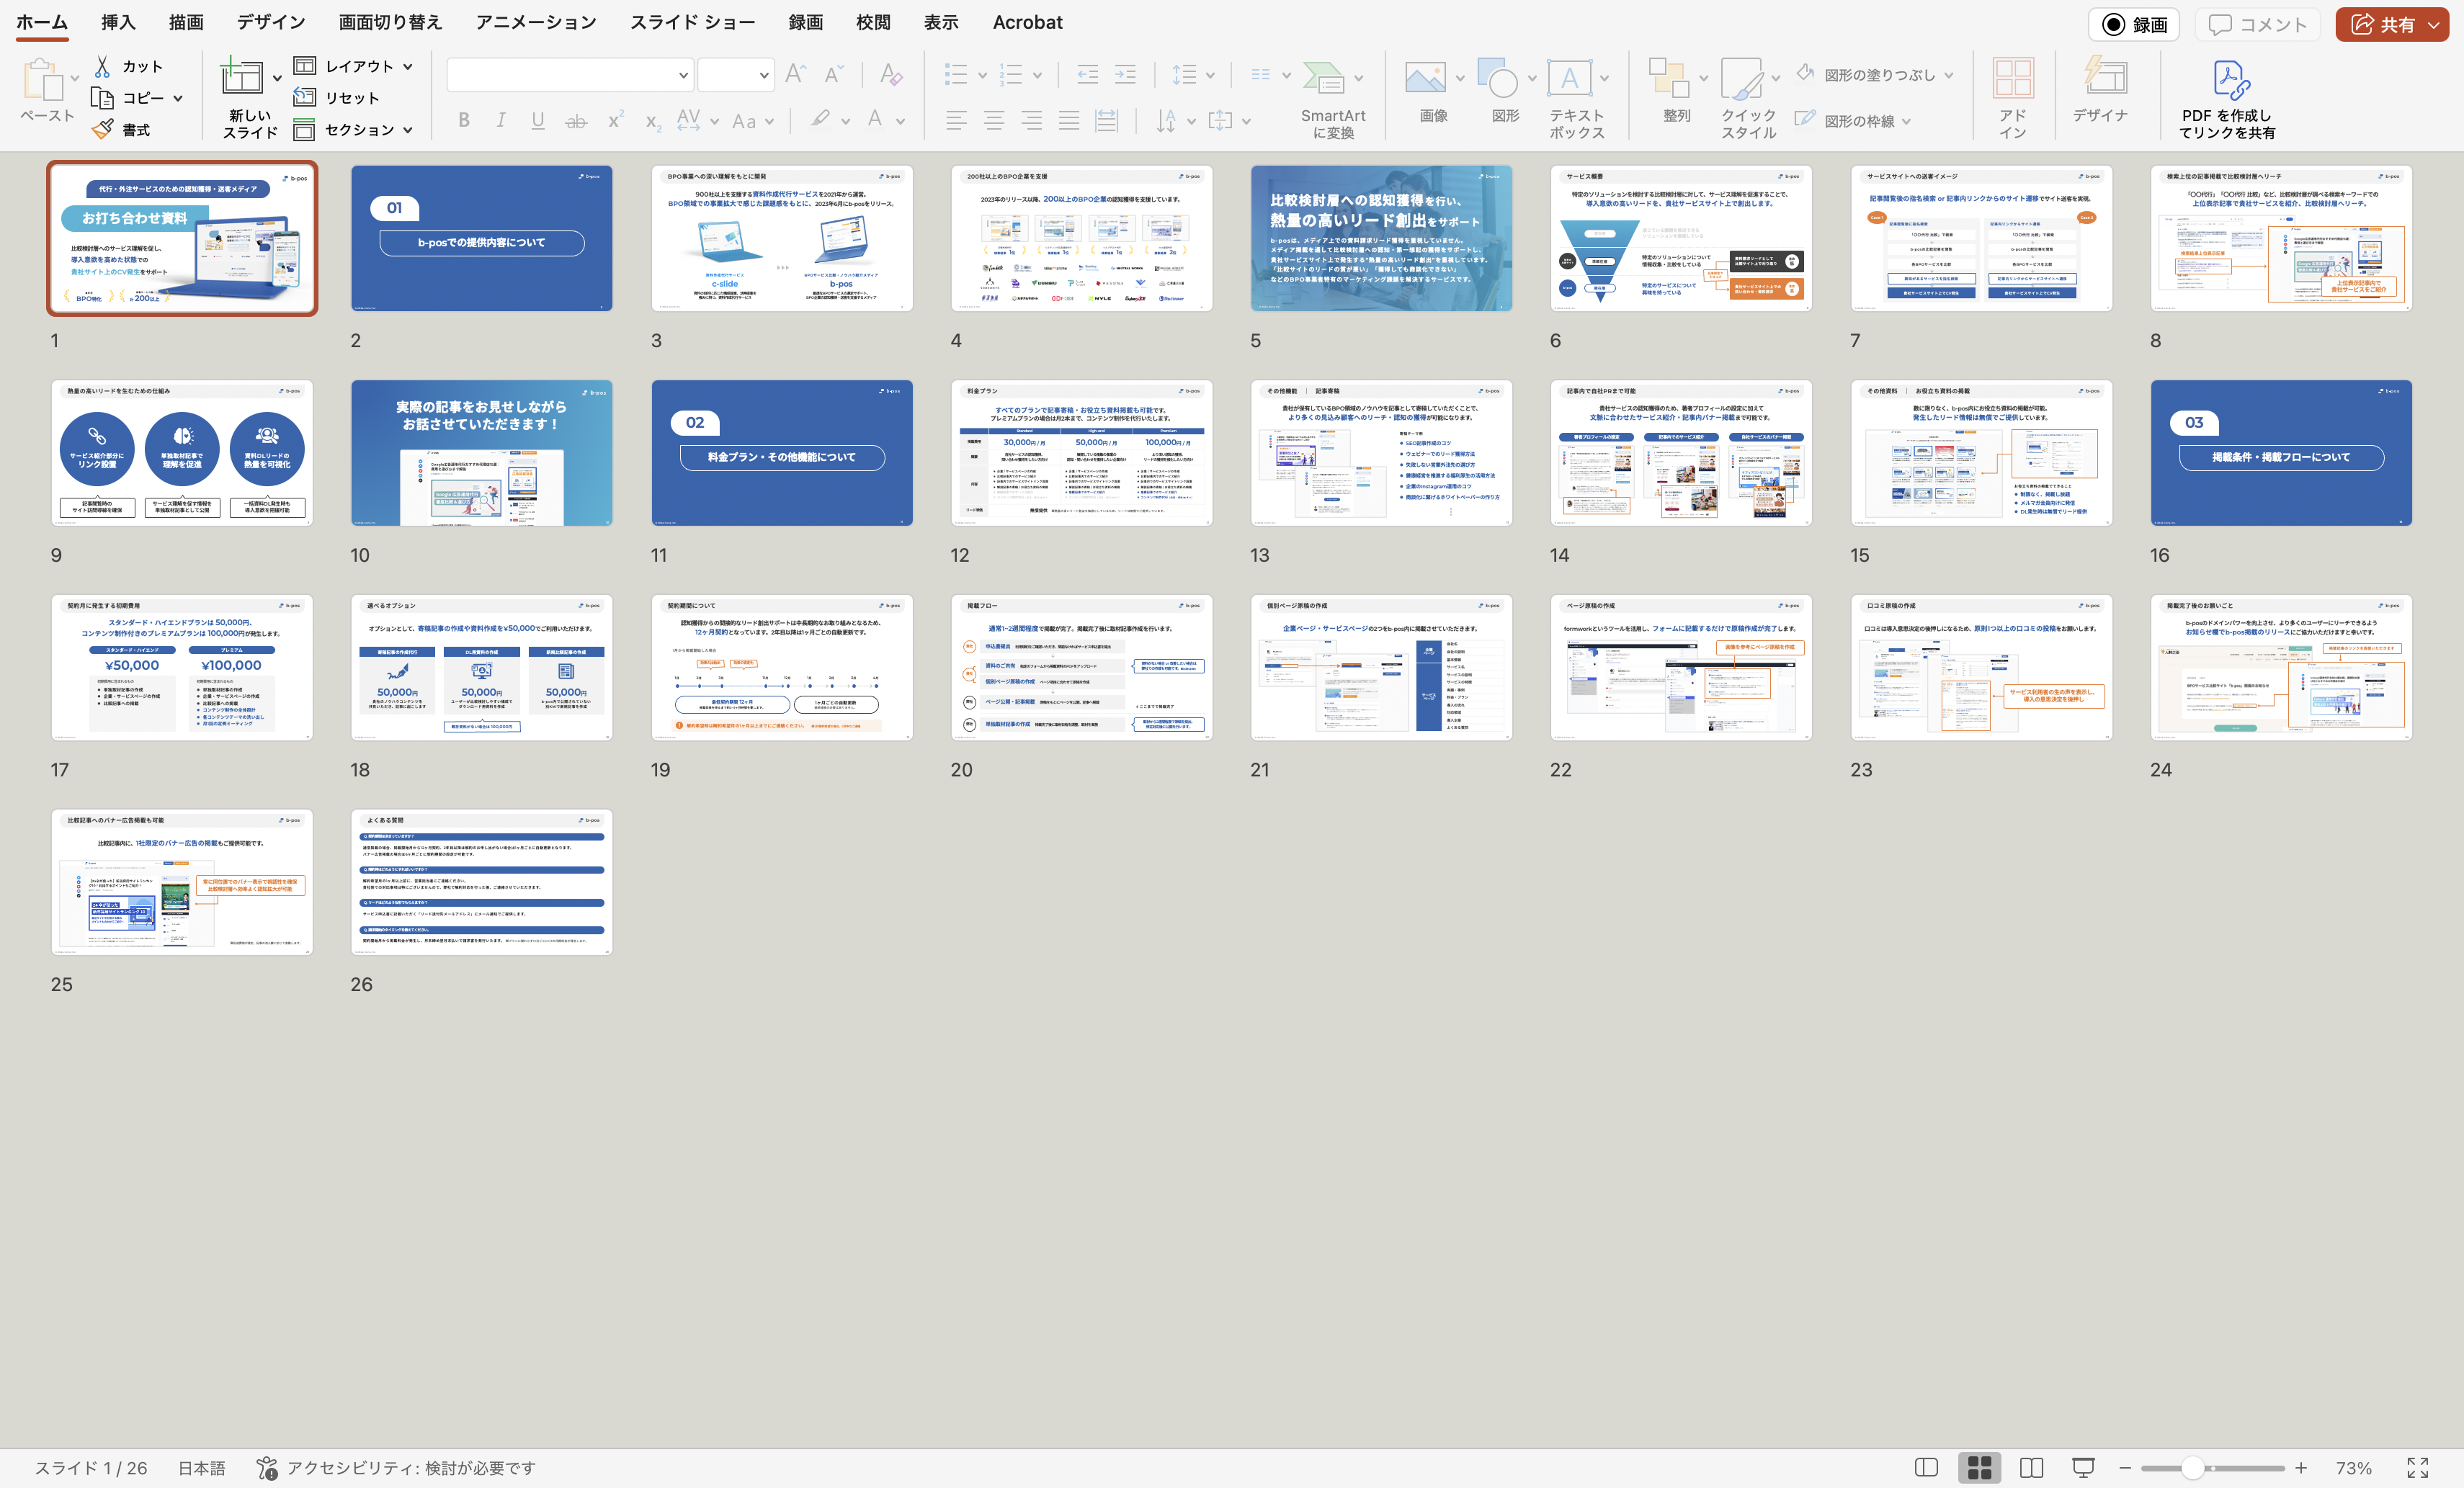Image resolution: width=2464 pixels, height=1488 pixels.
Task: Switch to the Slide Show (スライド ショー) tab
Action: point(692,22)
